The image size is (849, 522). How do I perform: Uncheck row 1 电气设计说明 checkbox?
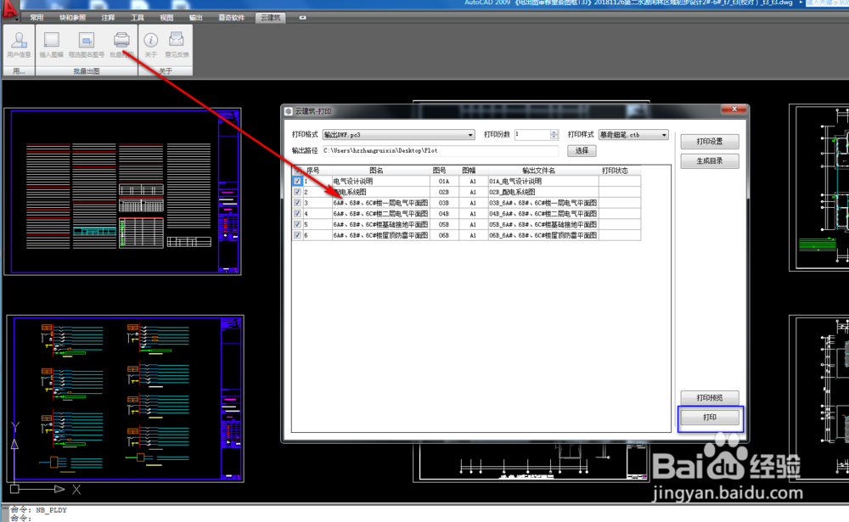click(x=297, y=181)
